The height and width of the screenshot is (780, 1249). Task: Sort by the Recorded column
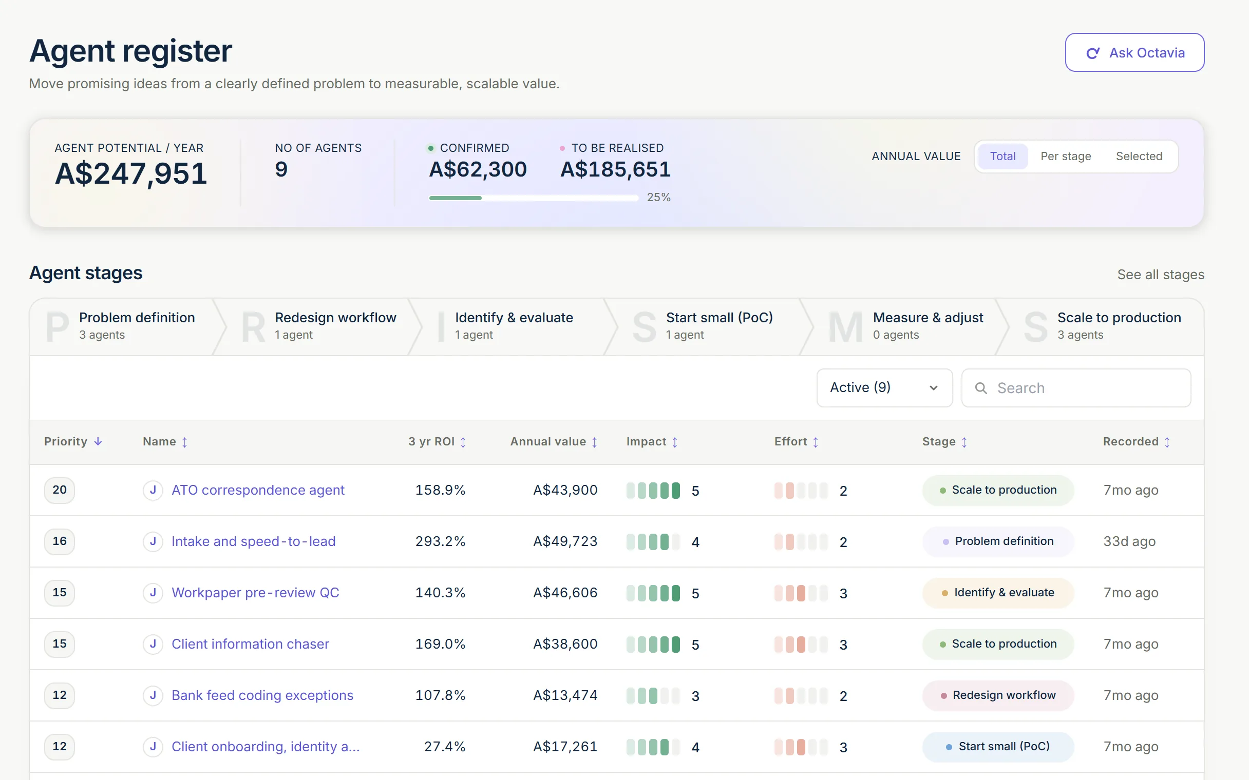point(1137,442)
